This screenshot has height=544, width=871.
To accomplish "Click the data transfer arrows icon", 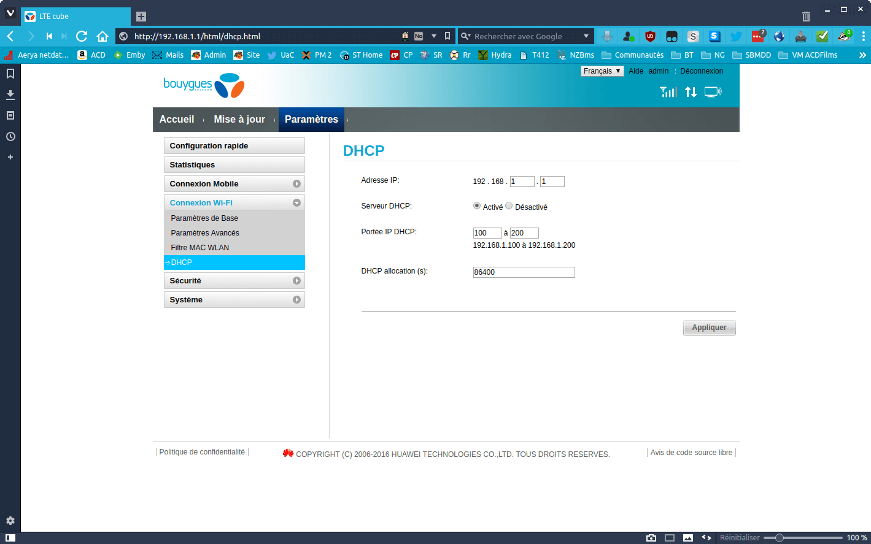I will coord(691,92).
